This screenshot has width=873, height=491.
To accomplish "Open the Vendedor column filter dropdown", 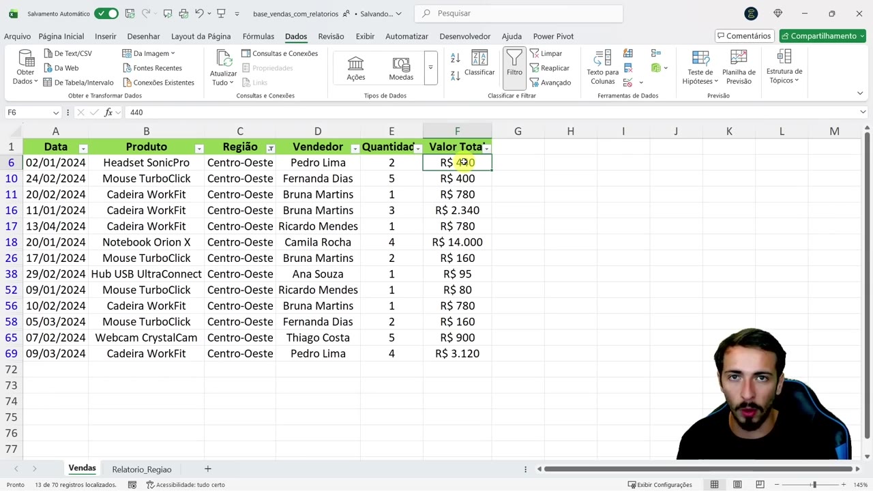I will [355, 148].
